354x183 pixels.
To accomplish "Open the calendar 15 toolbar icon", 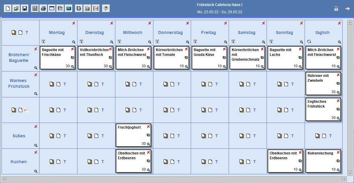I will (x=60, y=8).
